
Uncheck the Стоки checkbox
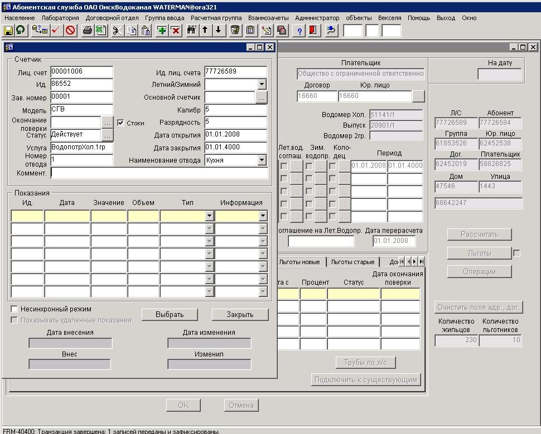point(120,123)
